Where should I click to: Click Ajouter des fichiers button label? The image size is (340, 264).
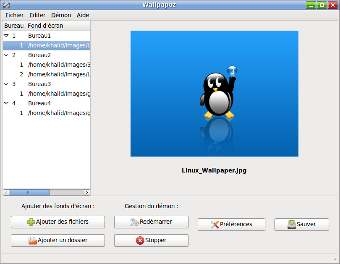click(62, 222)
